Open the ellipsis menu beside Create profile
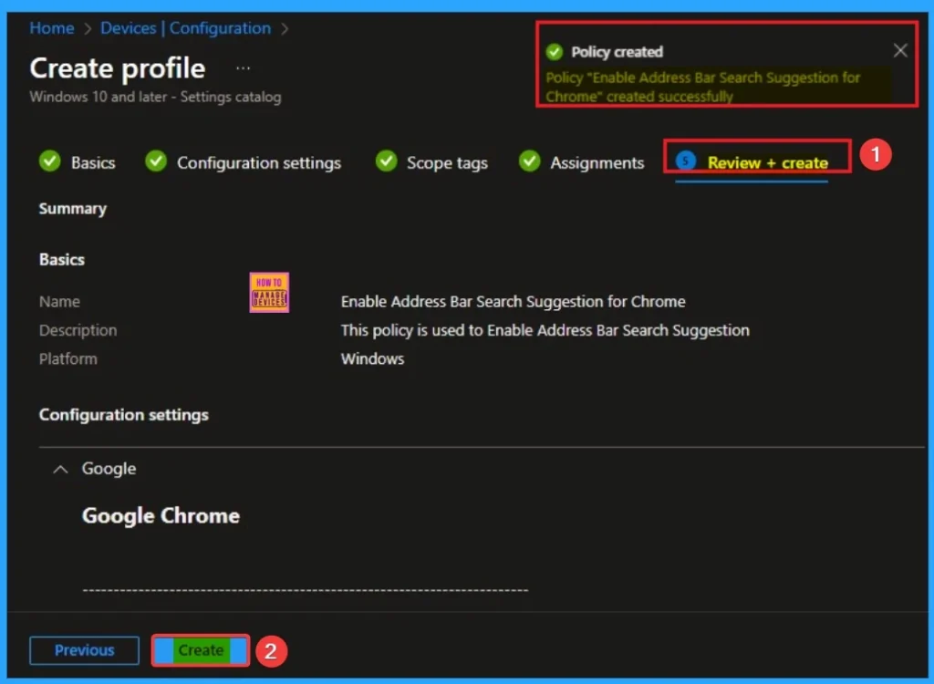This screenshot has height=684, width=934. pos(243,67)
